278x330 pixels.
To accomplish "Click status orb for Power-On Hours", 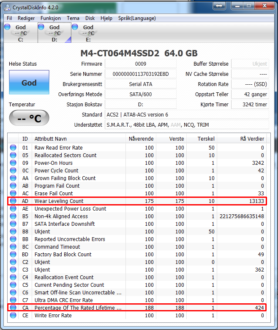I will click(13, 163).
